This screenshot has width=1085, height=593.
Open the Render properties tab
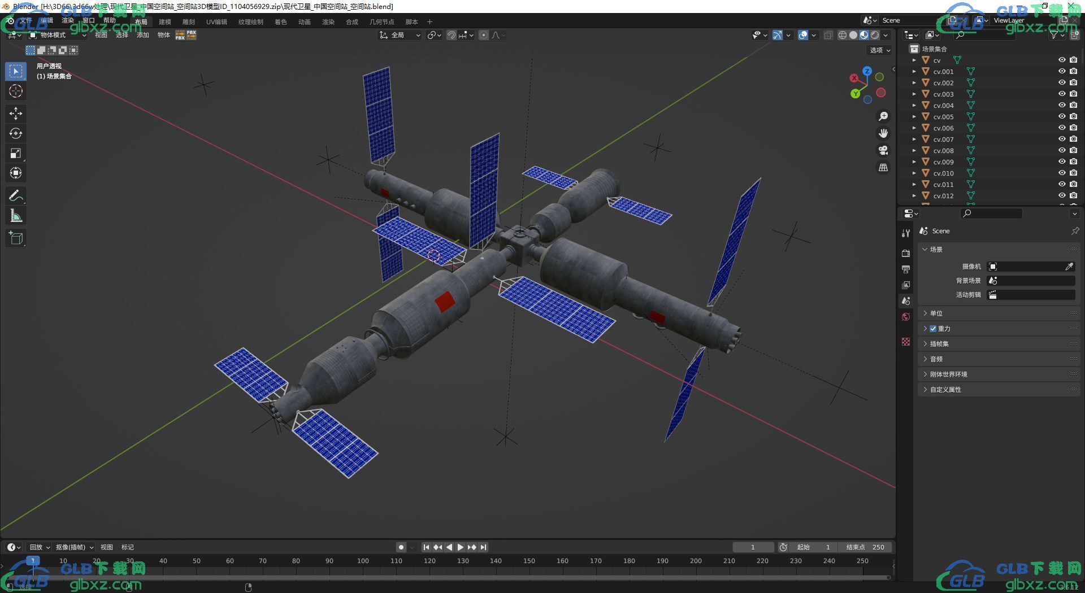click(x=906, y=253)
